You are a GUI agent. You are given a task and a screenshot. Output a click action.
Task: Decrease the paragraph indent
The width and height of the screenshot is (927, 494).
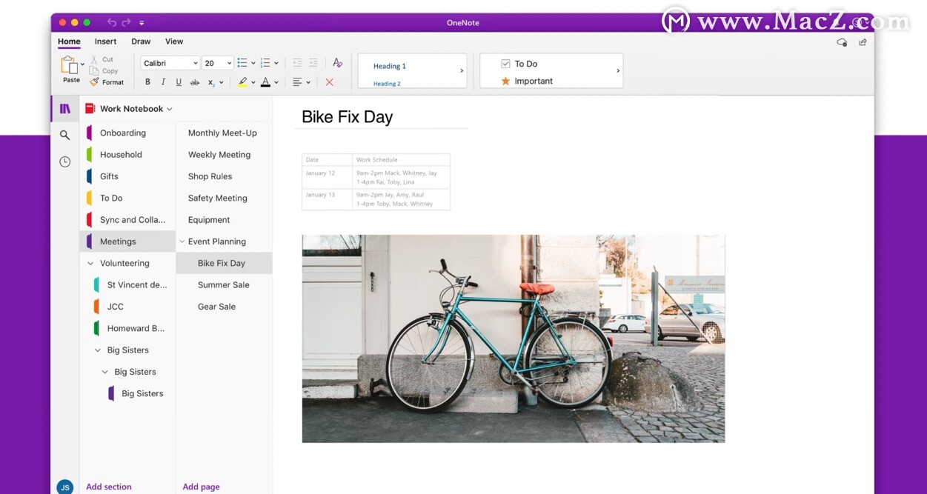(297, 63)
